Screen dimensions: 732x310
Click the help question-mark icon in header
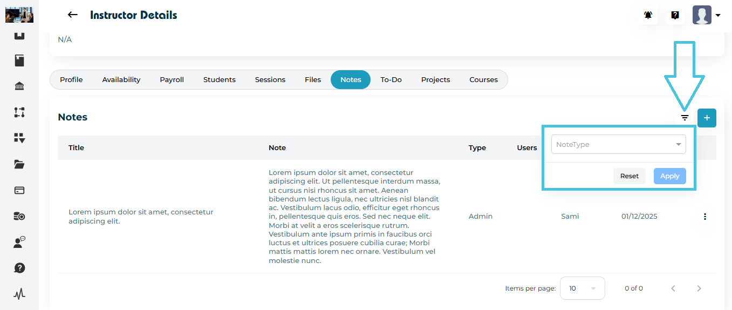[x=675, y=15]
